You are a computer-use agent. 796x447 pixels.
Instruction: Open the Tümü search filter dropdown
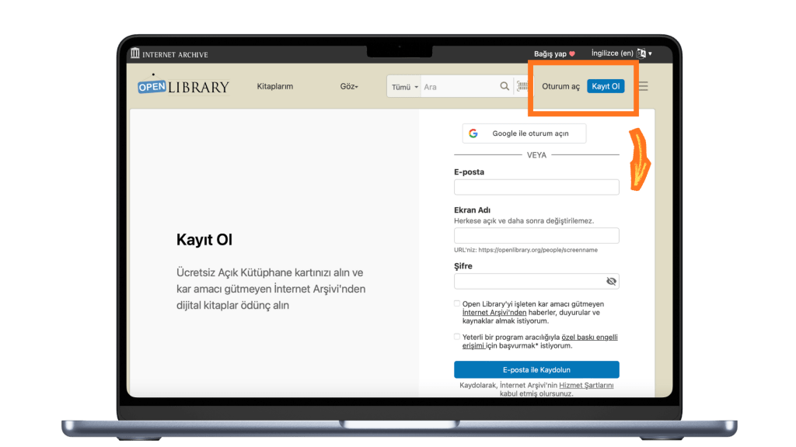click(404, 87)
